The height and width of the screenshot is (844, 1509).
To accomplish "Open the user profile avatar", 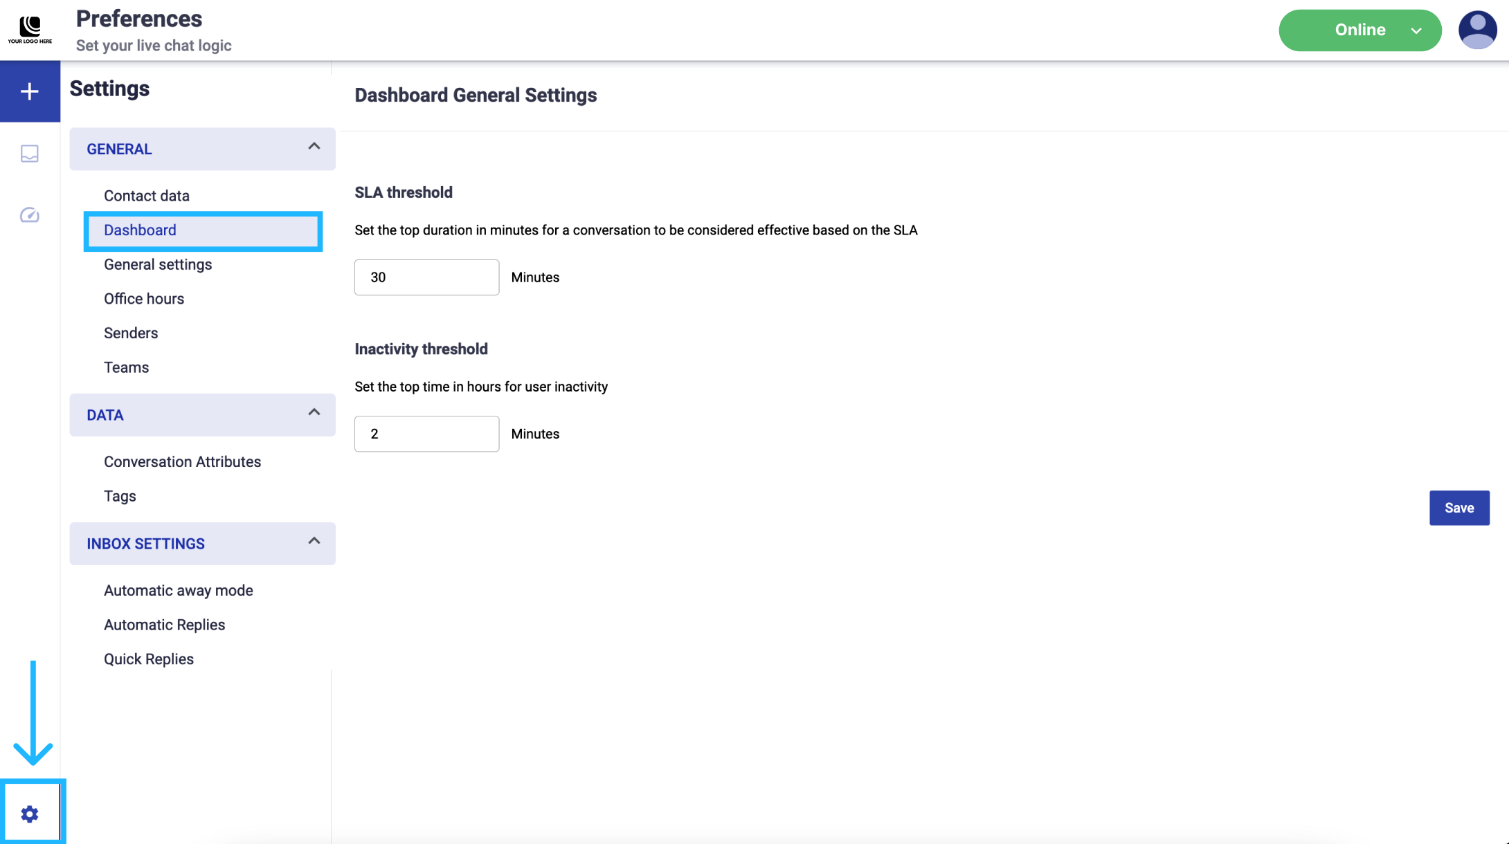I will pos(1477,30).
